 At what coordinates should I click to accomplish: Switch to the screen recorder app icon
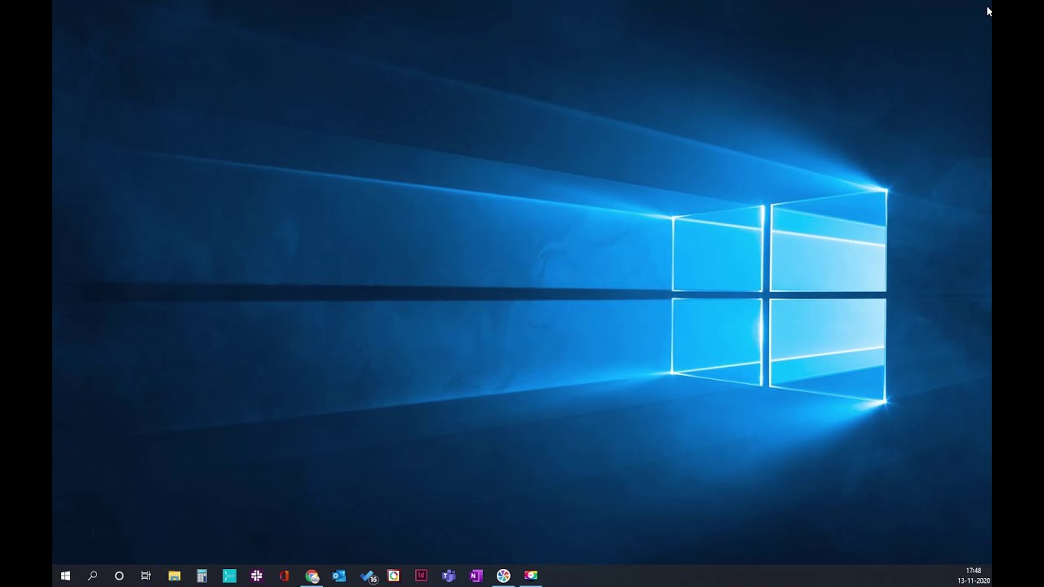(x=531, y=576)
